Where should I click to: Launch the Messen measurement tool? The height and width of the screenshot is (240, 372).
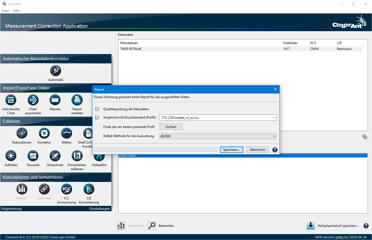(55, 100)
